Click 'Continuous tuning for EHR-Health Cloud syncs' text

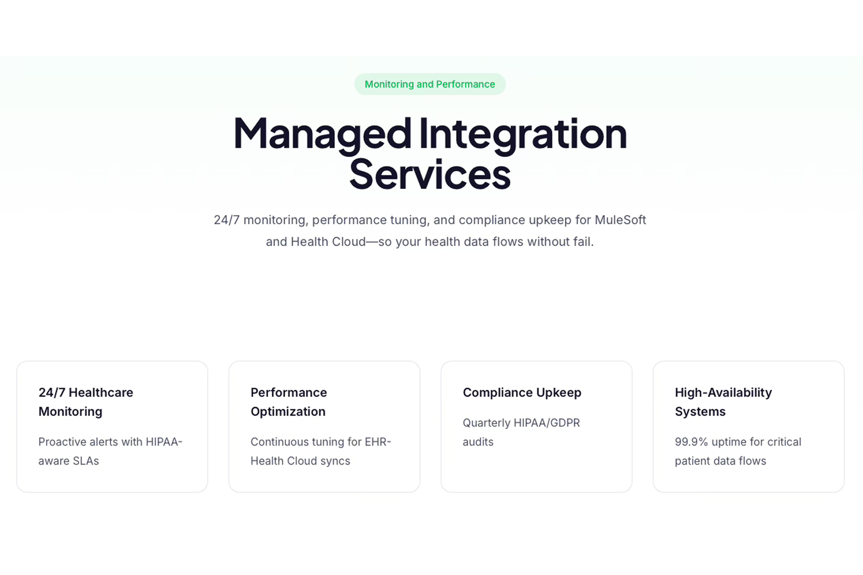[321, 451]
